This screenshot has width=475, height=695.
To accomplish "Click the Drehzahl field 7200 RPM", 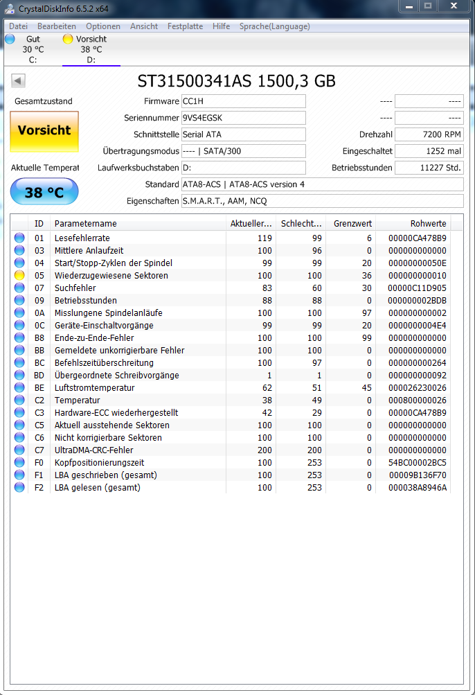I will (429, 134).
